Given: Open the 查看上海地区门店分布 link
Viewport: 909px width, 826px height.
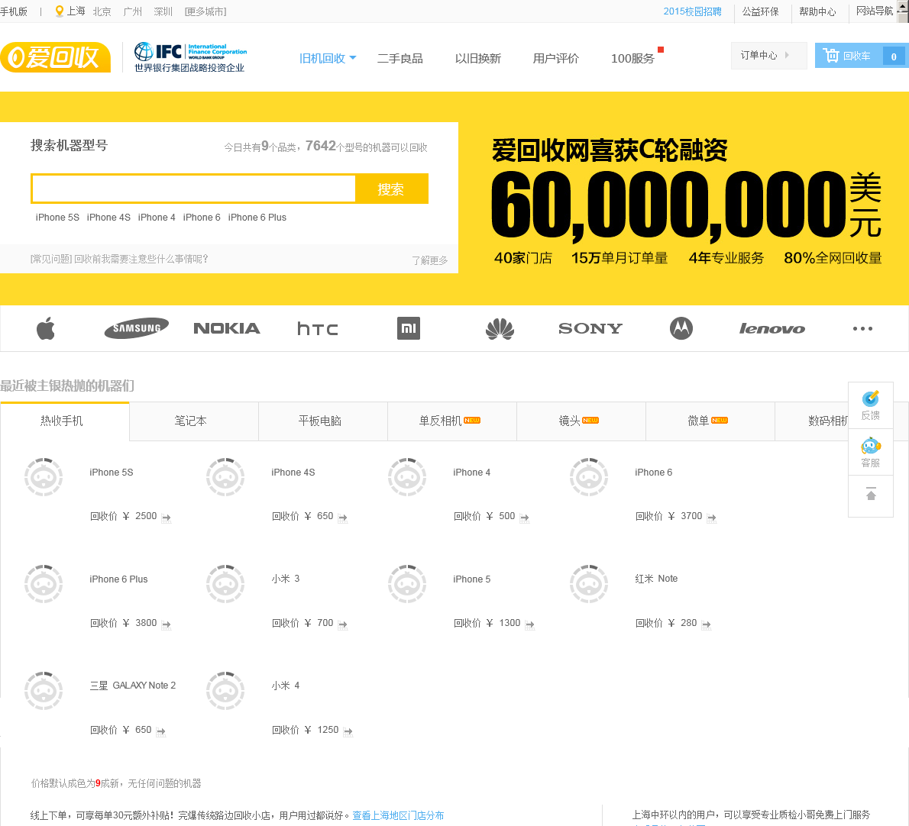Looking at the screenshot, I should (398, 815).
